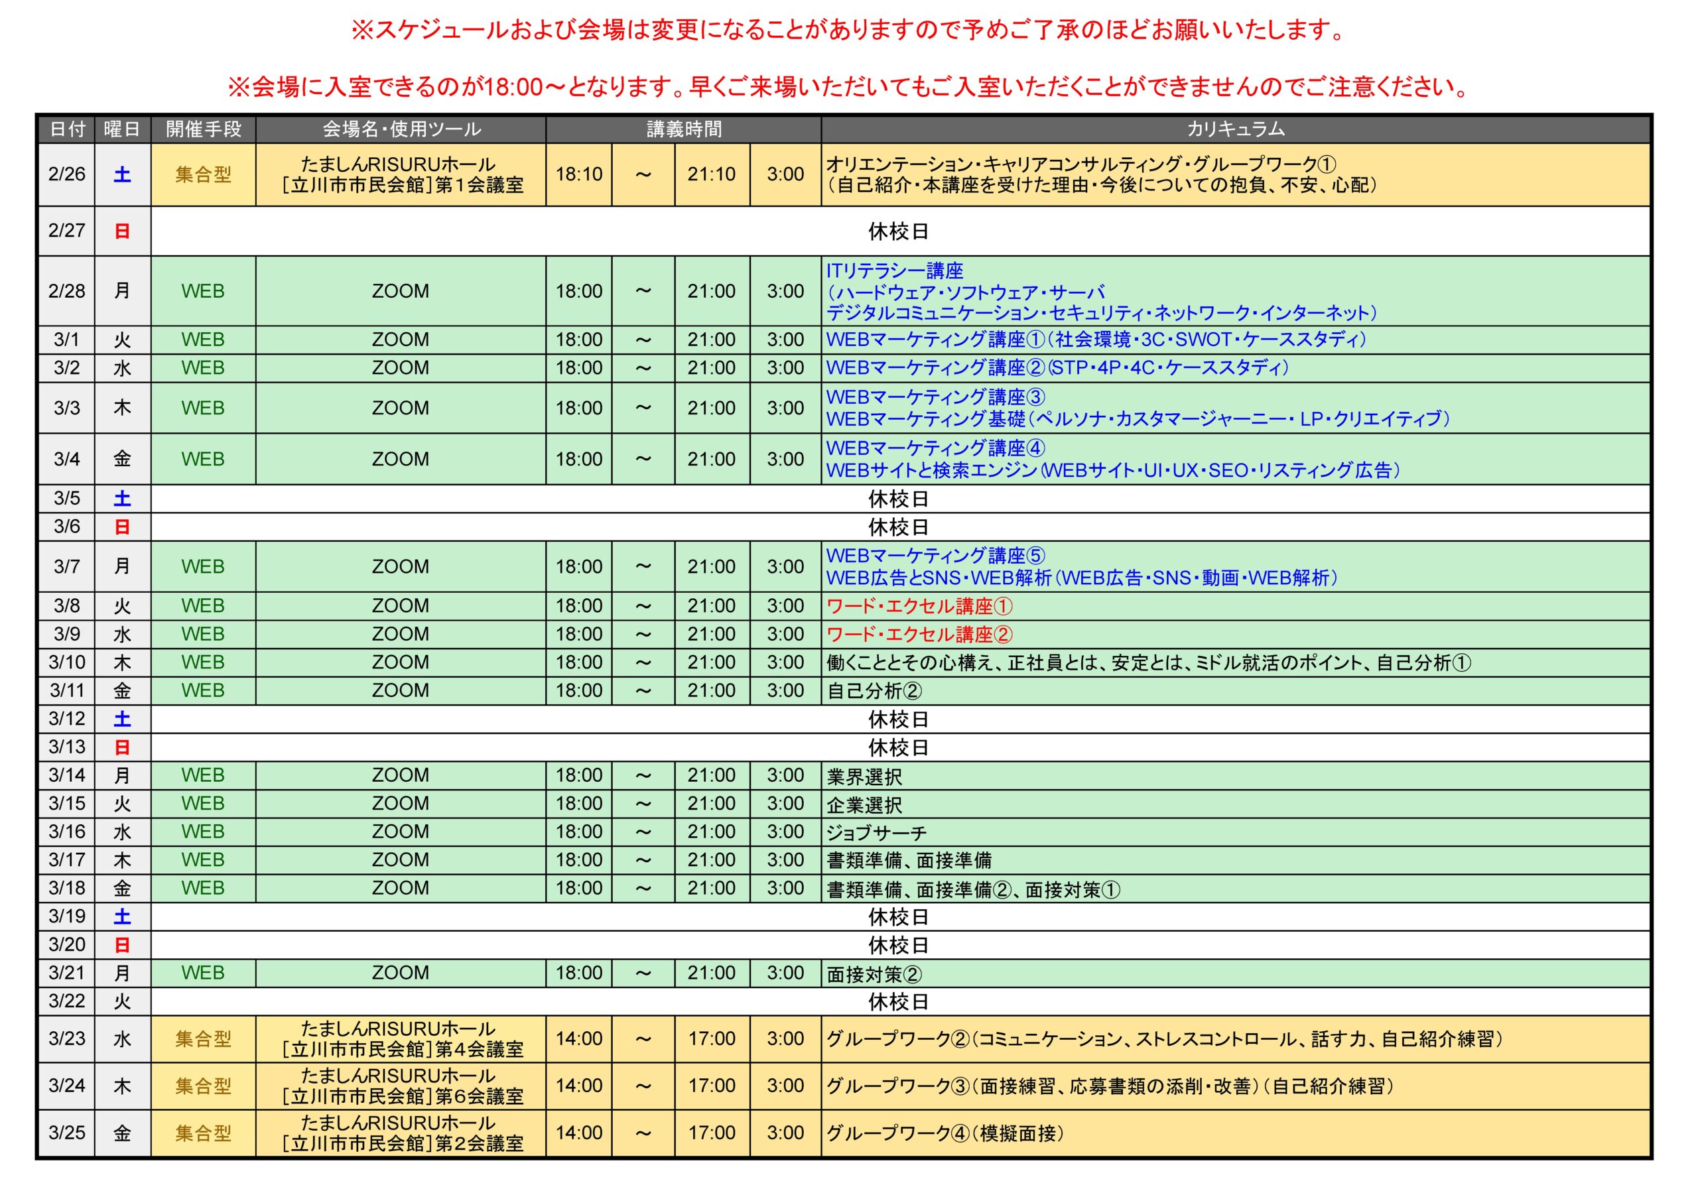Select the 2/26 date cell
Screen dimensions: 1698x1193
coord(66,174)
